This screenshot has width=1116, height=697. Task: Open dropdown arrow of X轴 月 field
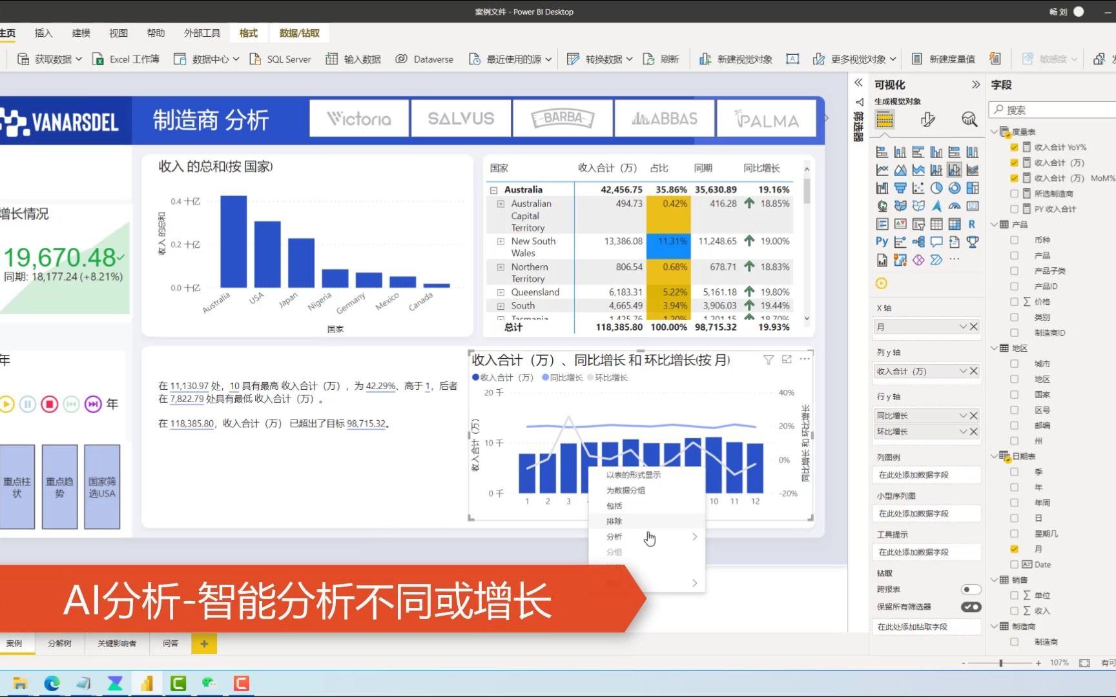tap(963, 327)
